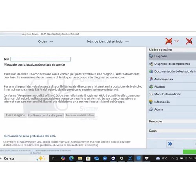
Task: Click the Diagnosis de componentes icon
Action: (x=151, y=64)
